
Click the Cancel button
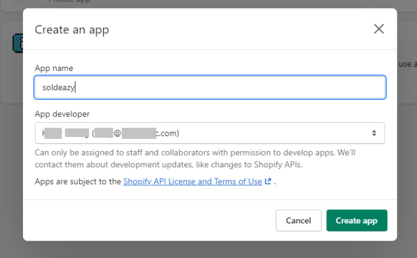point(298,220)
